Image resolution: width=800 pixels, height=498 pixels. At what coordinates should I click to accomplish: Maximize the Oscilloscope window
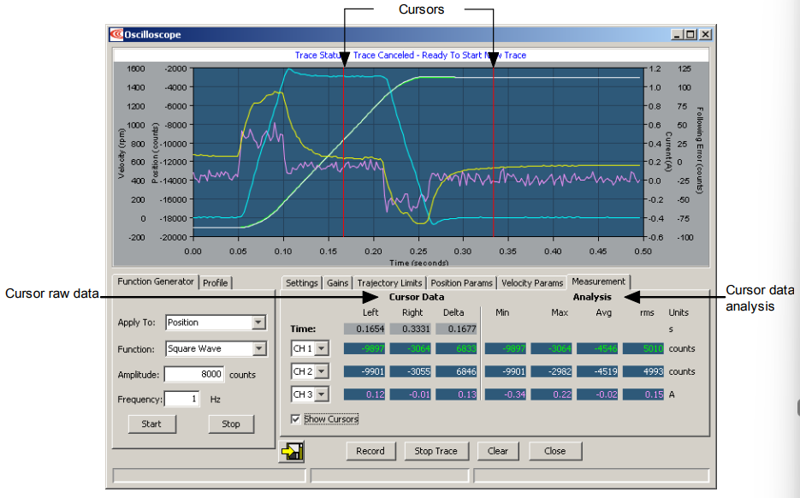coord(690,34)
